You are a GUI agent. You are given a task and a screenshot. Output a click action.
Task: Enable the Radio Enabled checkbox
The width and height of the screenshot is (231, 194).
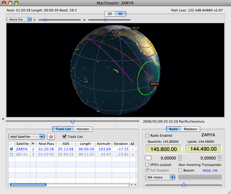coord(147,135)
